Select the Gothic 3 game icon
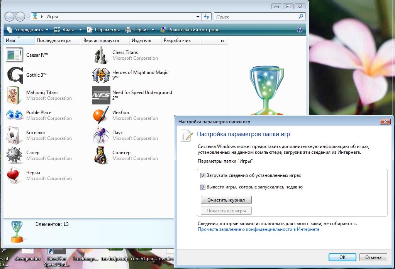 pyautogui.click(x=15, y=75)
